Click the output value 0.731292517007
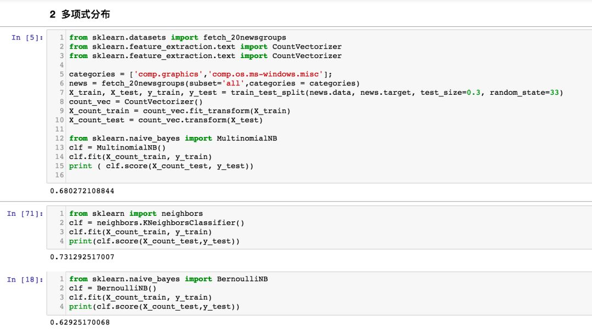Viewport: 592px width, 332px height. 82,257
